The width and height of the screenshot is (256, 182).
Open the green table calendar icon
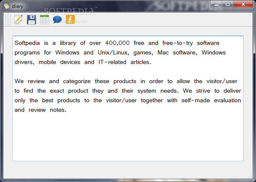[44, 20]
